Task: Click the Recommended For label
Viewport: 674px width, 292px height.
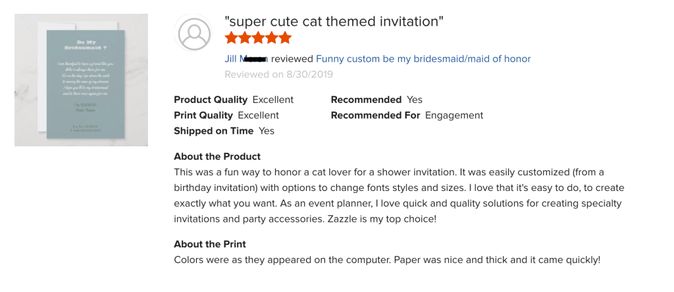Action: [x=375, y=115]
